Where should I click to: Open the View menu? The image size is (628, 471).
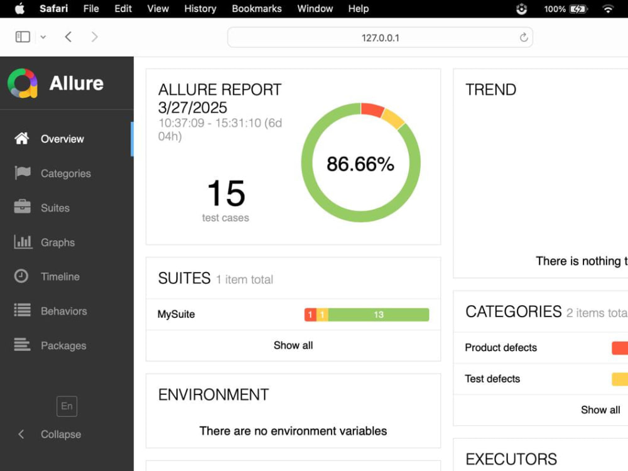coord(158,9)
